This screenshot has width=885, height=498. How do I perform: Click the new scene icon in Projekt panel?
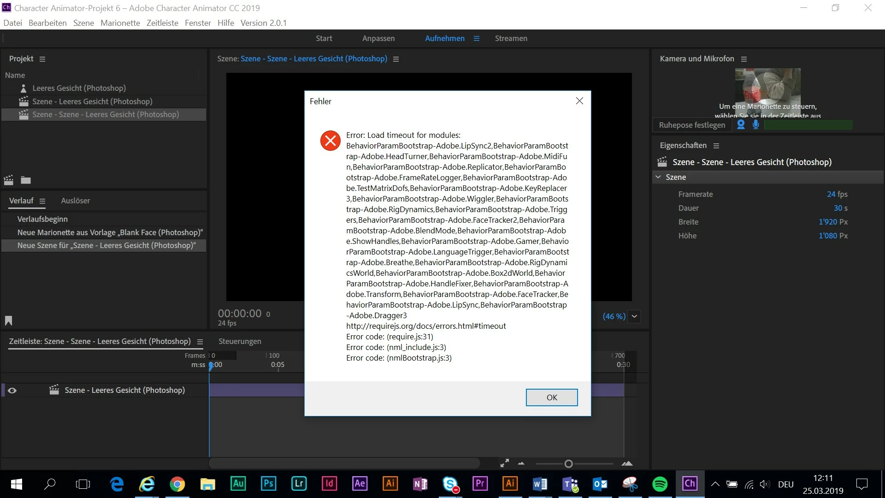pyautogui.click(x=8, y=180)
